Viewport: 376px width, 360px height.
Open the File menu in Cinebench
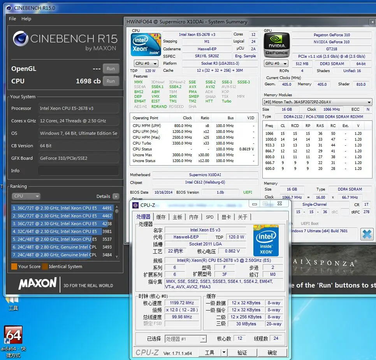pyautogui.click(x=12, y=19)
